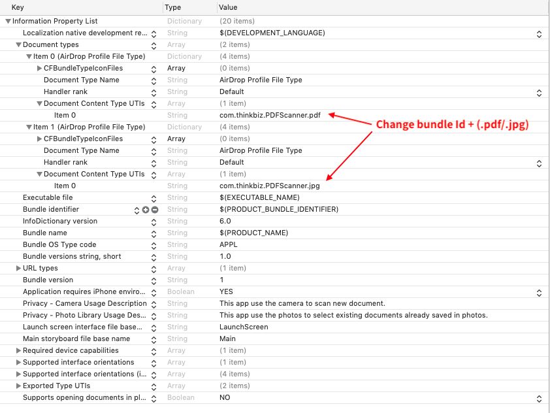
Task: Expand CFBundleTypeIconFiles under Item 0
Action: [x=40, y=68]
